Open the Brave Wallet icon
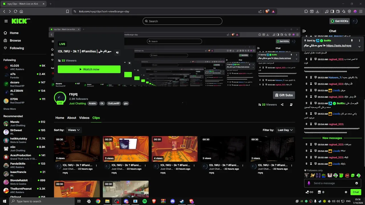This screenshot has height=205, width=365. 338,11
